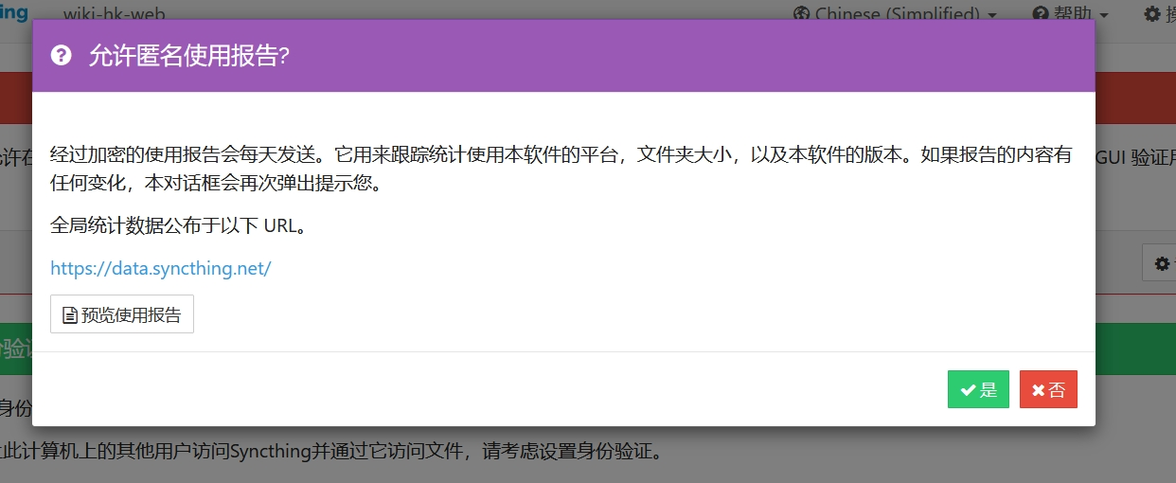Click the green notification bar behind the dialog

point(1135,349)
